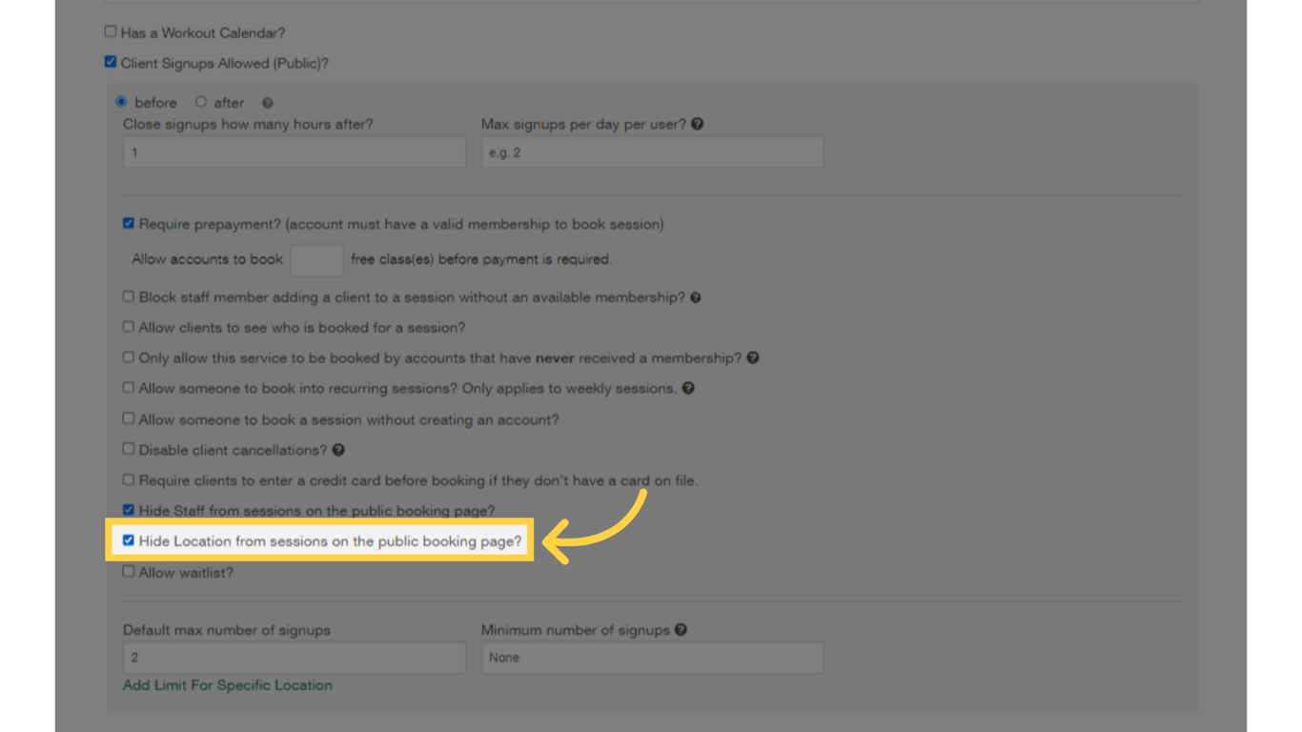Click the free classes before payment field
This screenshot has width=1302, height=732.
coord(316,258)
